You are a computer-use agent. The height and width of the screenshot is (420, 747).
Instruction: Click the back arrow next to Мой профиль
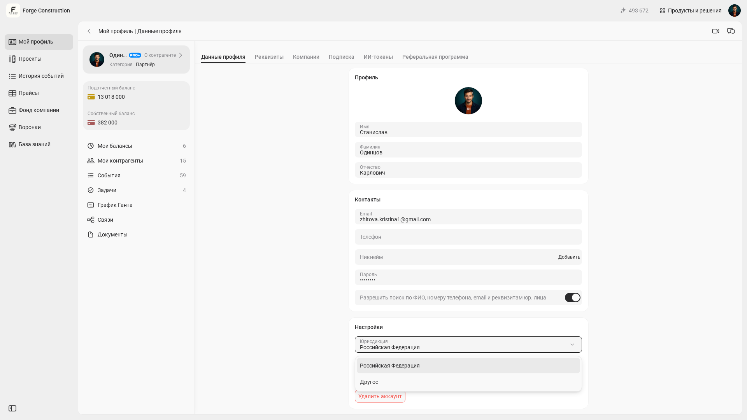[89, 31]
